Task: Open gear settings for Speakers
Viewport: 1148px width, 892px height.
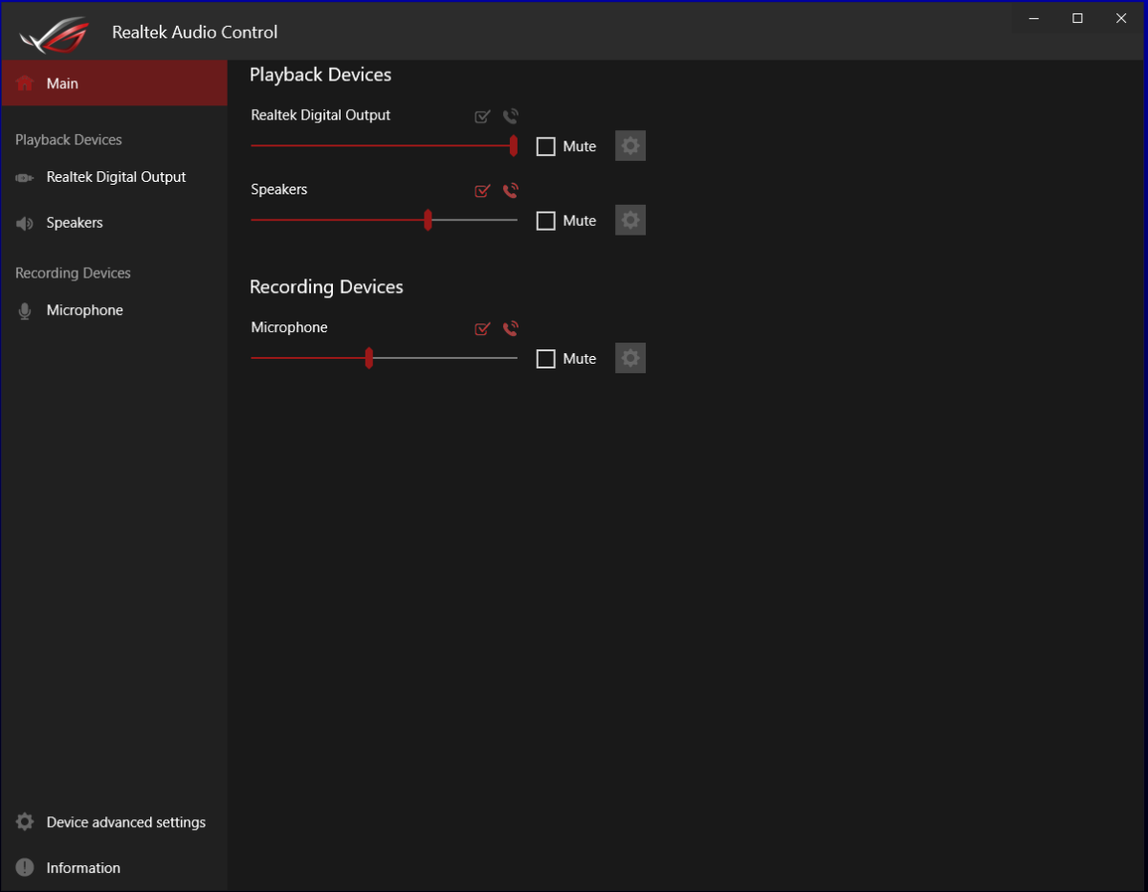Action: (629, 220)
